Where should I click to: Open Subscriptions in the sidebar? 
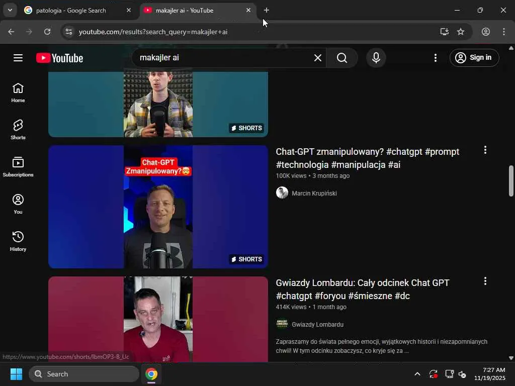point(18,167)
